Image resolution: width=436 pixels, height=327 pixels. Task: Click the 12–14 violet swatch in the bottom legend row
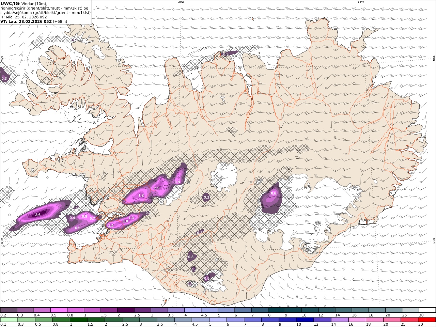(322, 320)
